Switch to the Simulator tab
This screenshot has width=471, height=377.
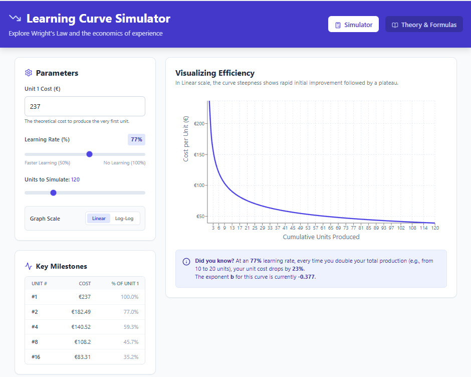tap(353, 25)
